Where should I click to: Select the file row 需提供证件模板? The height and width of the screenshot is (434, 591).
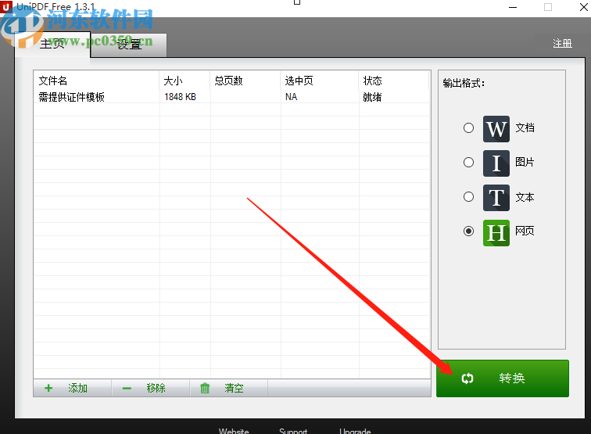pos(232,97)
